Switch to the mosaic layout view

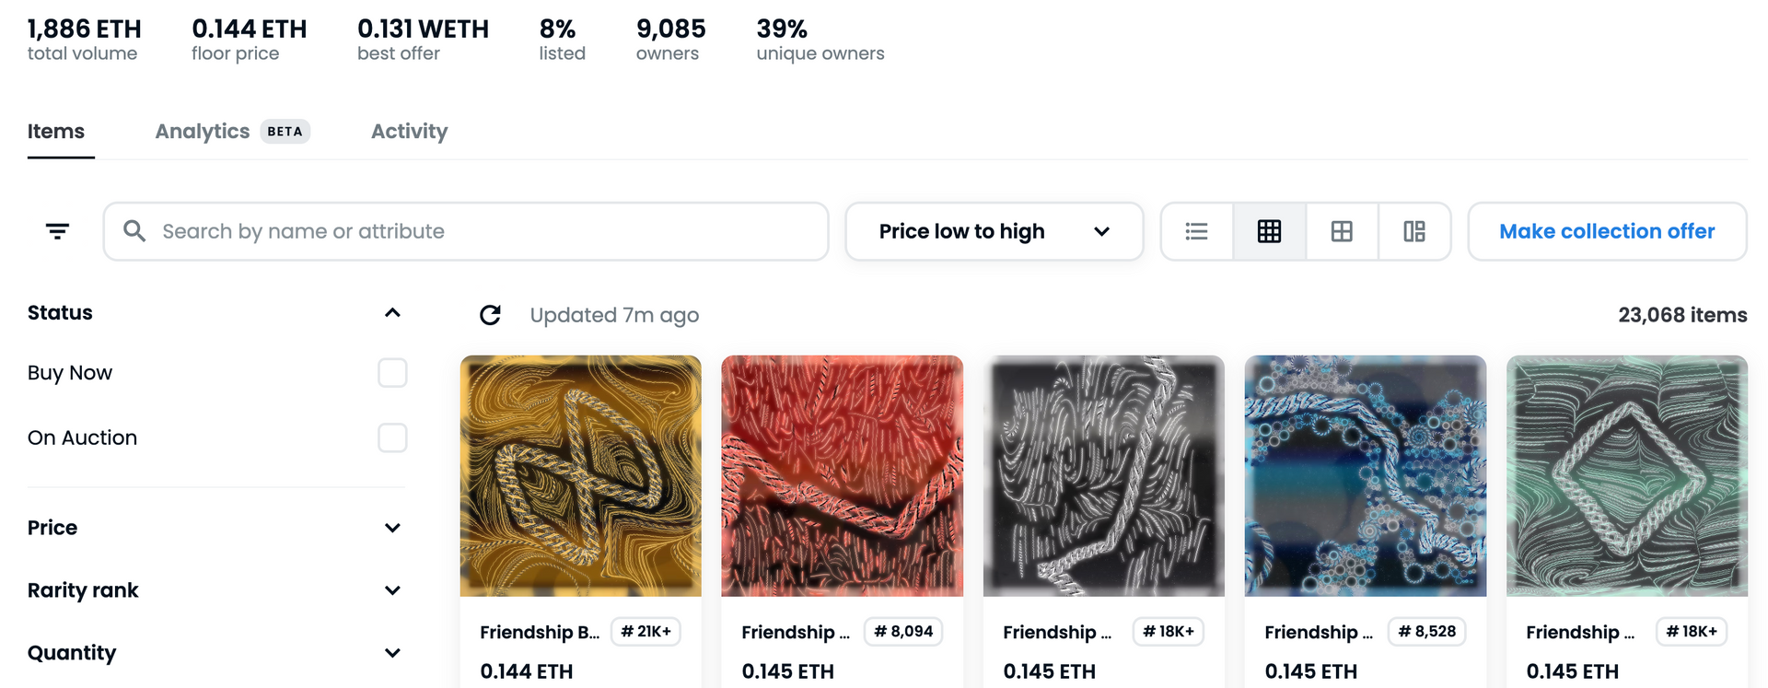1414,231
